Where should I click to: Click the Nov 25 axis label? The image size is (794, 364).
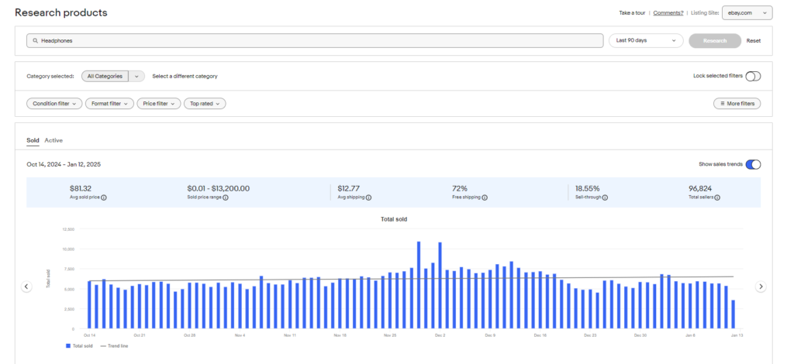point(390,335)
